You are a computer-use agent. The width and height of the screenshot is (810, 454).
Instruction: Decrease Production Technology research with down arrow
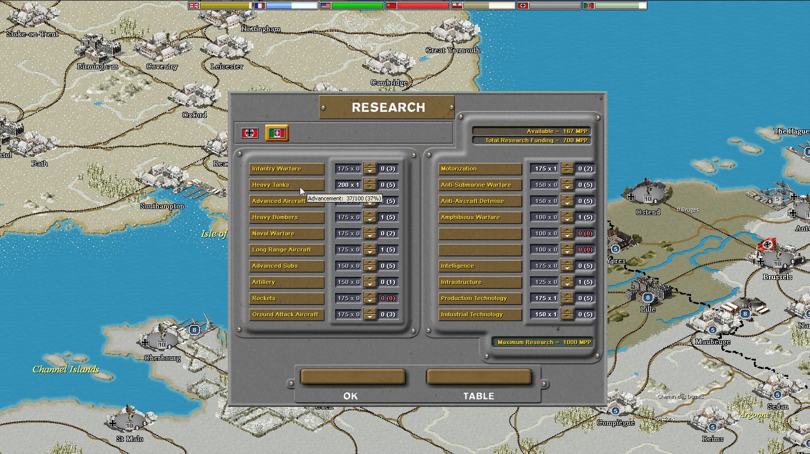(568, 301)
